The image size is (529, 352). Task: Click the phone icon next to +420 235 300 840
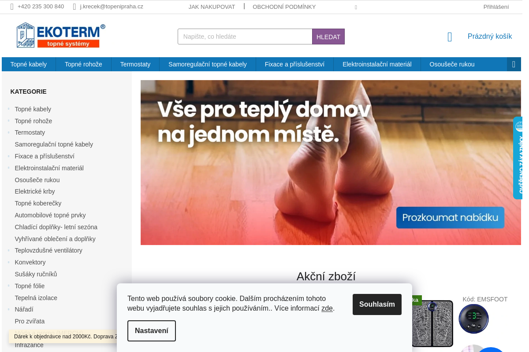point(12,7)
